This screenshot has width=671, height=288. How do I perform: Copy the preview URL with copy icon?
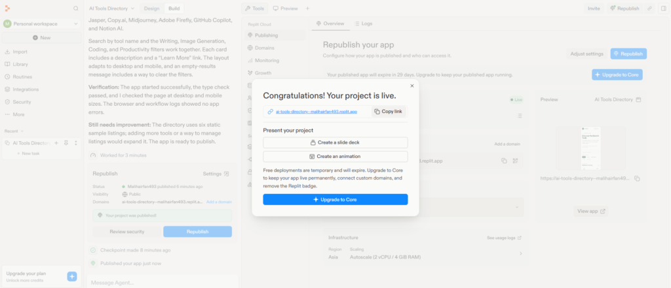click(x=637, y=178)
